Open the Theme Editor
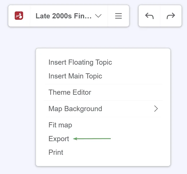The width and height of the screenshot is (187, 174). point(70,92)
